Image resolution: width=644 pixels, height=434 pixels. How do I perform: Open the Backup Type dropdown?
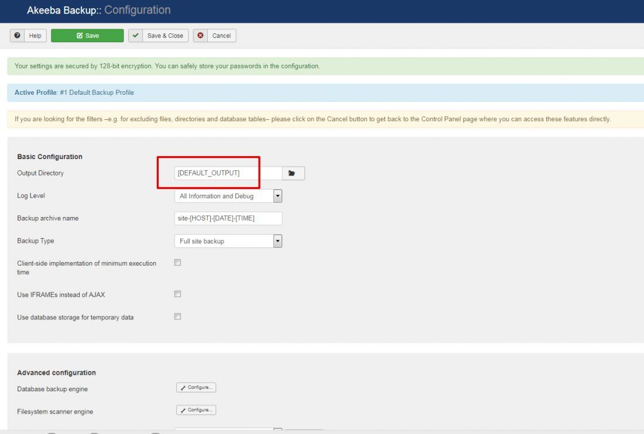tap(228, 241)
